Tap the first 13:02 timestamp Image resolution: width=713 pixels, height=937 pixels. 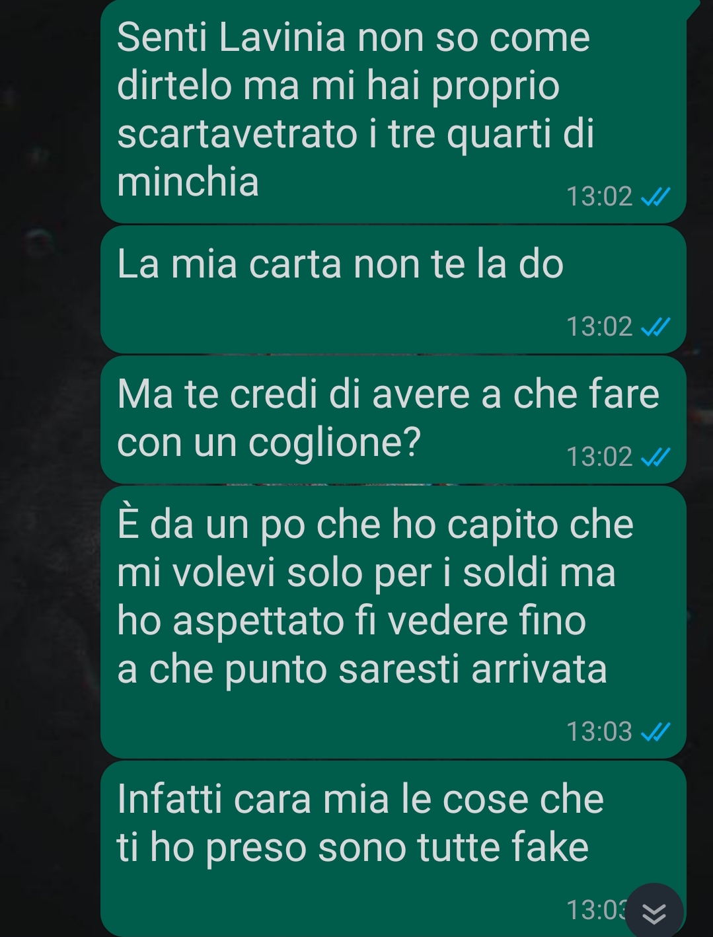599,197
